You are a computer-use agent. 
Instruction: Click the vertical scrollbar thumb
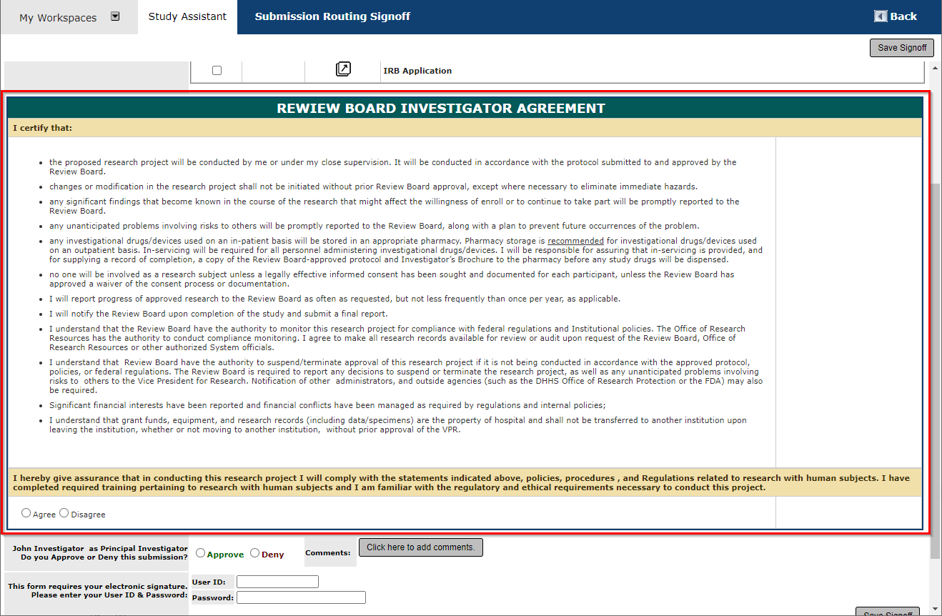[936, 370]
